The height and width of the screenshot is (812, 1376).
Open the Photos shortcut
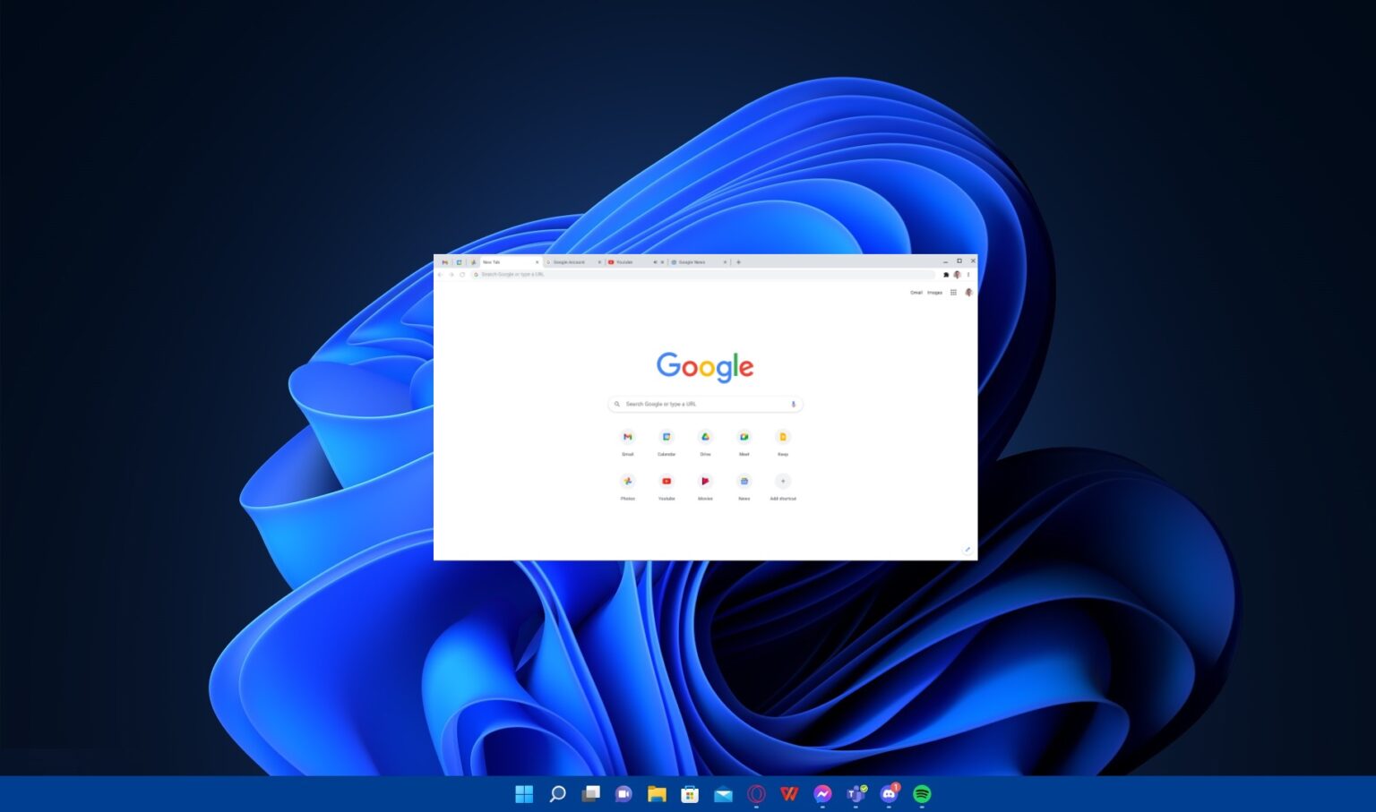click(x=627, y=482)
